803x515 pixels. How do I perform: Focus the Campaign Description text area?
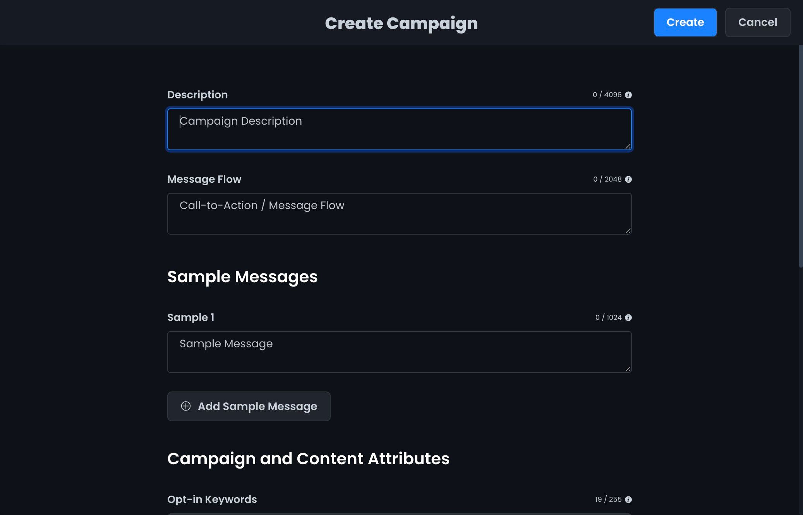[x=399, y=130]
